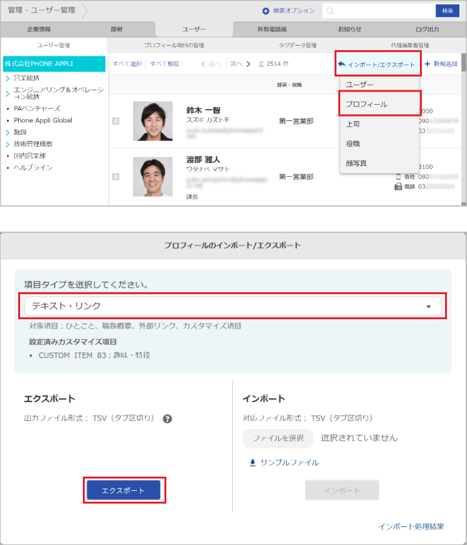467x545 pixels.
Task: Click 渡部 雅人's profile photo
Action: 153,177
